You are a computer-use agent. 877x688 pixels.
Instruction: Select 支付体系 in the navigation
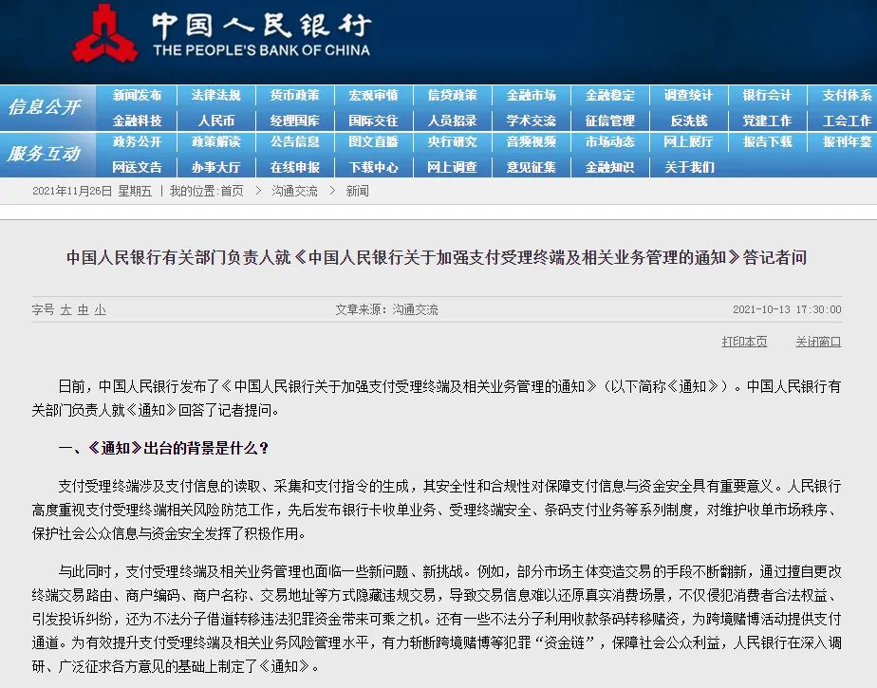click(x=847, y=96)
